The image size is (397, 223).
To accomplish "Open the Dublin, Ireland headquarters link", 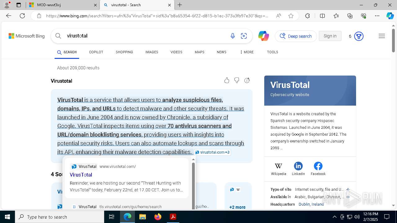I will [x=311, y=204].
